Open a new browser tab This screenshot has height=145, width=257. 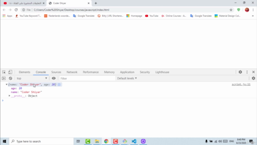point(96,3)
